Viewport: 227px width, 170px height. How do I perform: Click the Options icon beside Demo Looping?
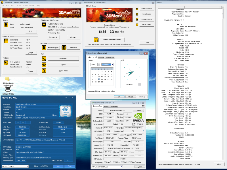click(x=6, y=63)
